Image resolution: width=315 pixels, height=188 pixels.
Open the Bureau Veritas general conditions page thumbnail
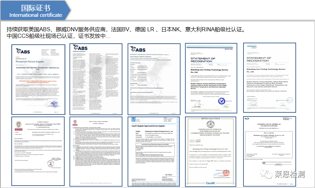point(96,152)
